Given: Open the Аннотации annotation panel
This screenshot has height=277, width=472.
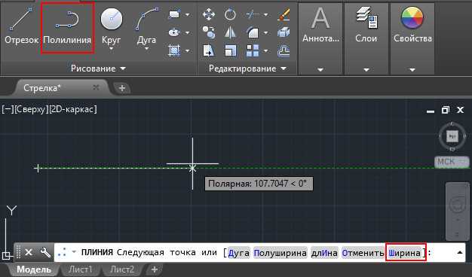Looking at the screenshot, I should point(320,26).
